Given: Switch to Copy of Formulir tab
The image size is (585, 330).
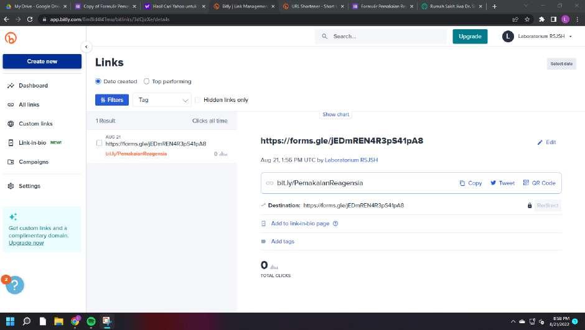Looking at the screenshot, I should (106, 6).
